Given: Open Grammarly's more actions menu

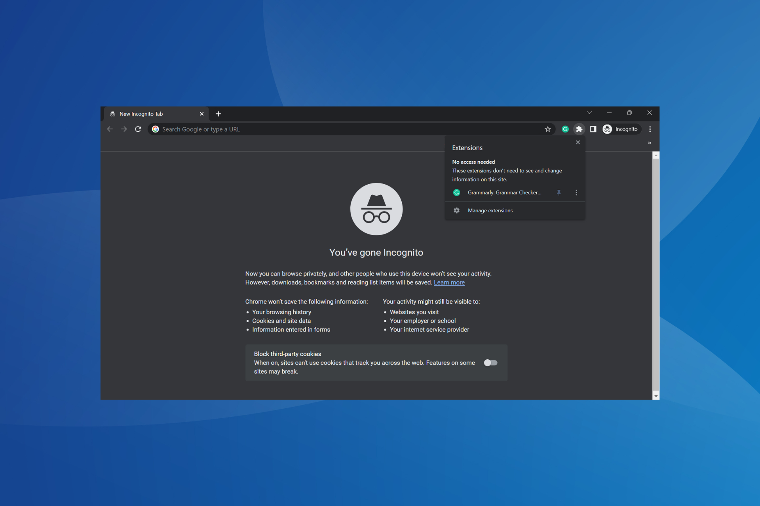Looking at the screenshot, I should point(576,193).
